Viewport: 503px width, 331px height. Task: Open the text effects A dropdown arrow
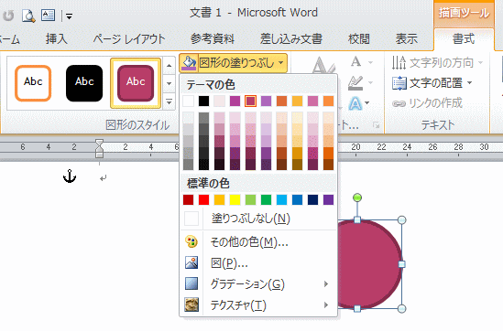(367, 103)
